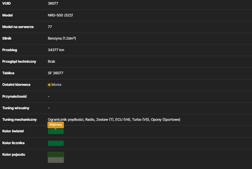
Task: Click the Kolor licznika label
Action: 13,143
